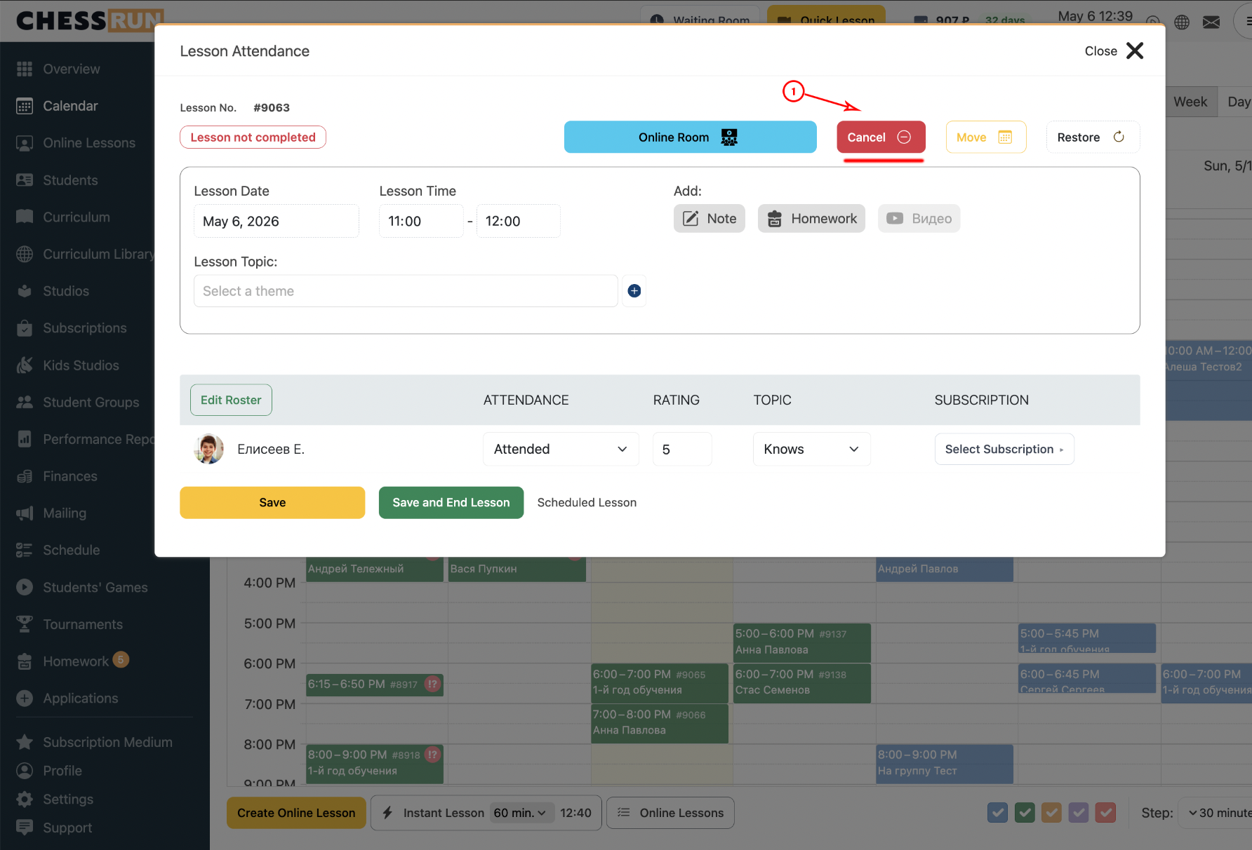
Task: Open the Online Lessons list button
Action: pos(670,813)
